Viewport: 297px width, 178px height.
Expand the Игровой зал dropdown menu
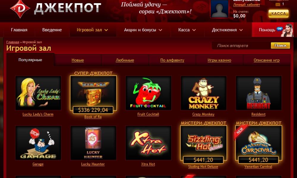coord(92,30)
